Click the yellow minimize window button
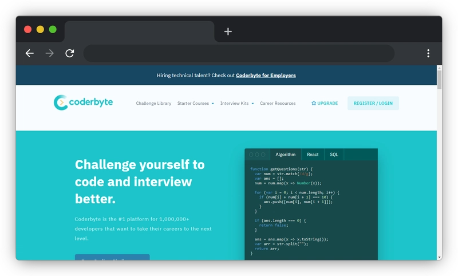458x276 pixels. (x=40, y=30)
